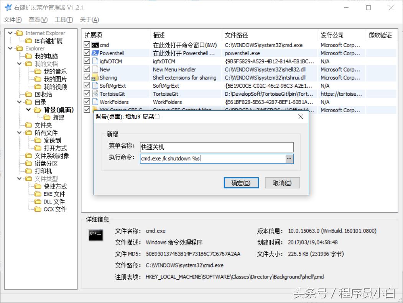
Task: Disable the WorkFolders extension checkbox
Action: point(87,102)
